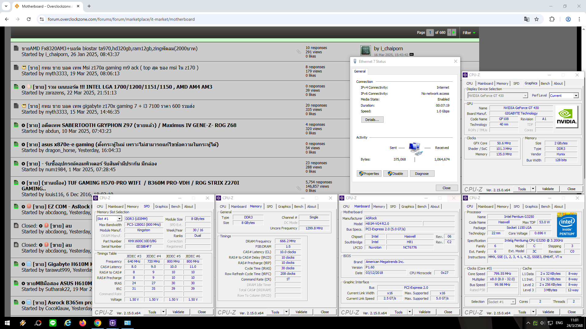The image size is (586, 329).
Task: Click the Details... button in Ethernet status
Action: click(372, 120)
